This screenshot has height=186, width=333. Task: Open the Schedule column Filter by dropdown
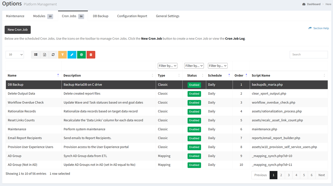click(x=218, y=66)
